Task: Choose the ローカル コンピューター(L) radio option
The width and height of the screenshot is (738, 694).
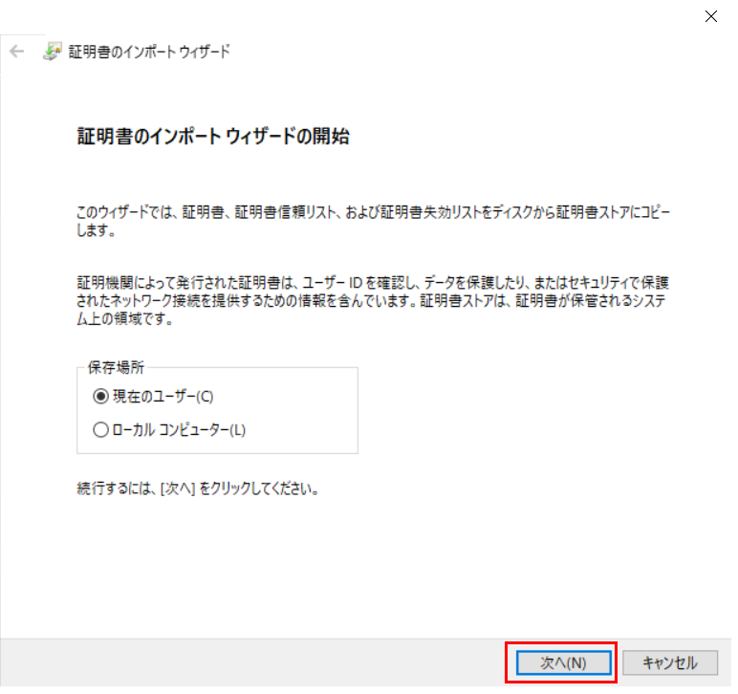Action: coord(100,430)
